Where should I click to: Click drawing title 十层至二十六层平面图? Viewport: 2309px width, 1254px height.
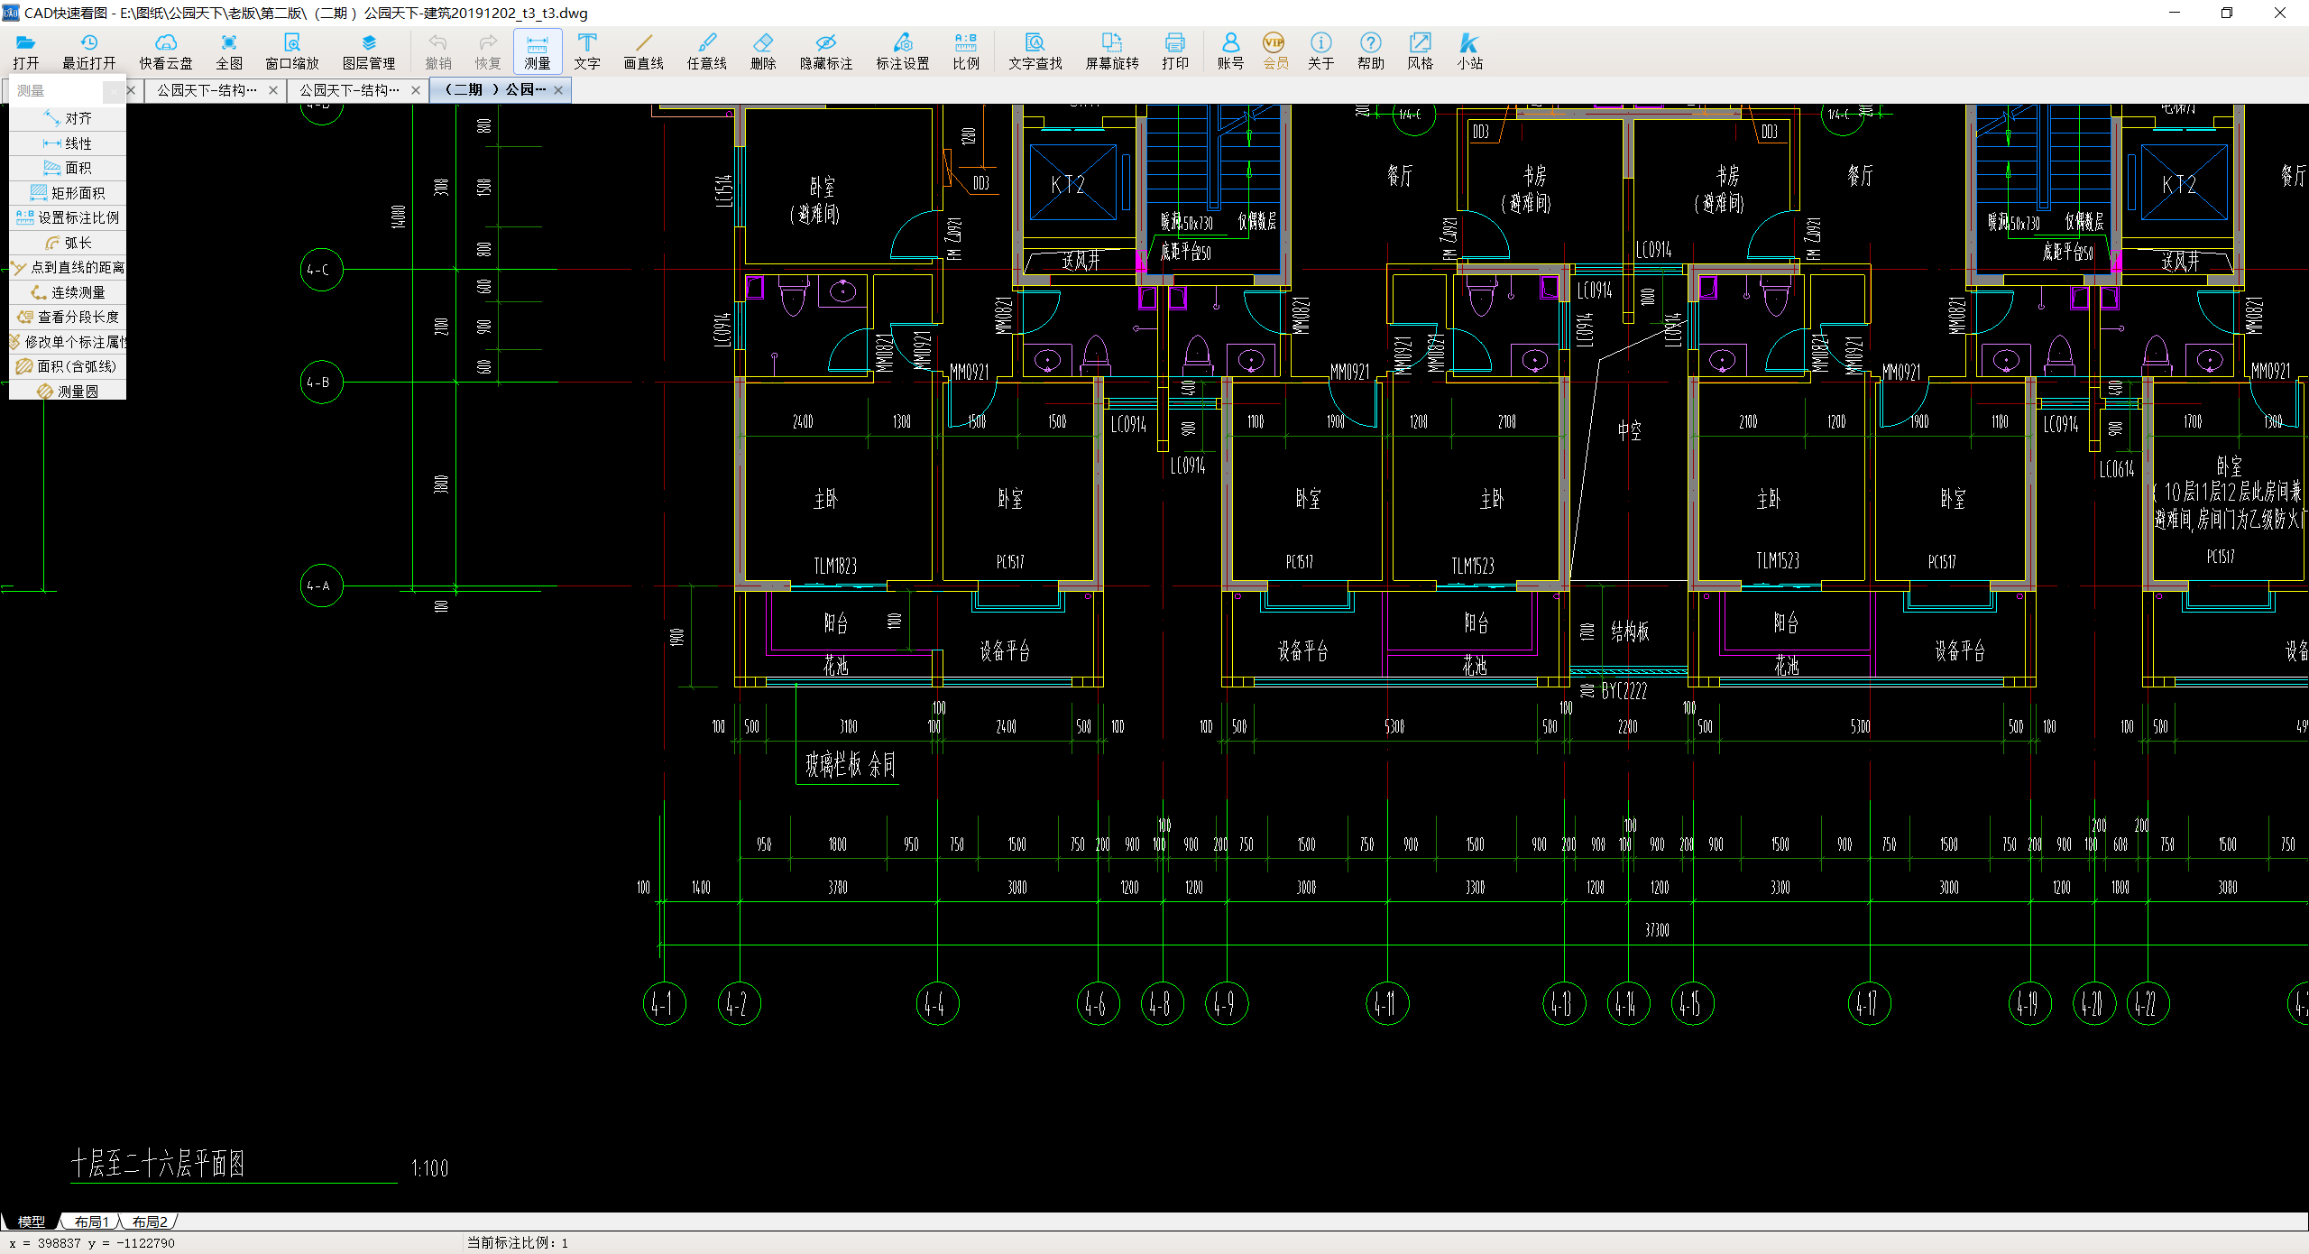pos(158,1164)
